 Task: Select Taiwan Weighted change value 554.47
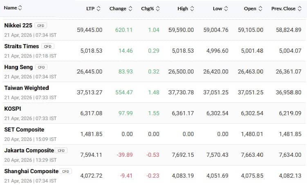click(x=124, y=92)
